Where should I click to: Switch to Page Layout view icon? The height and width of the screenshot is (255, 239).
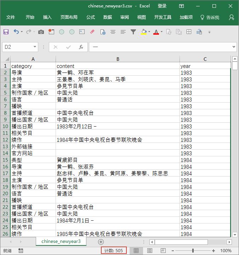click(150, 250)
